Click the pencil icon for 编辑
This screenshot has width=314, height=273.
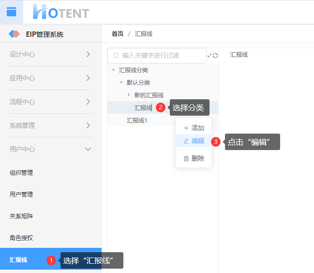tap(186, 141)
